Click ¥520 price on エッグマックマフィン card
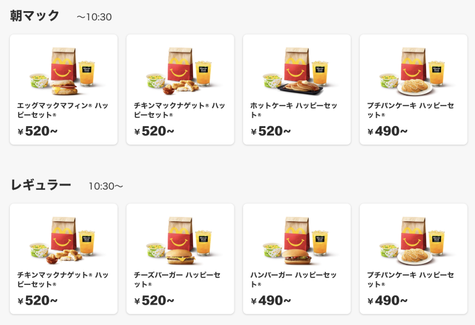Screen dimensions: 475x325 click(38, 131)
